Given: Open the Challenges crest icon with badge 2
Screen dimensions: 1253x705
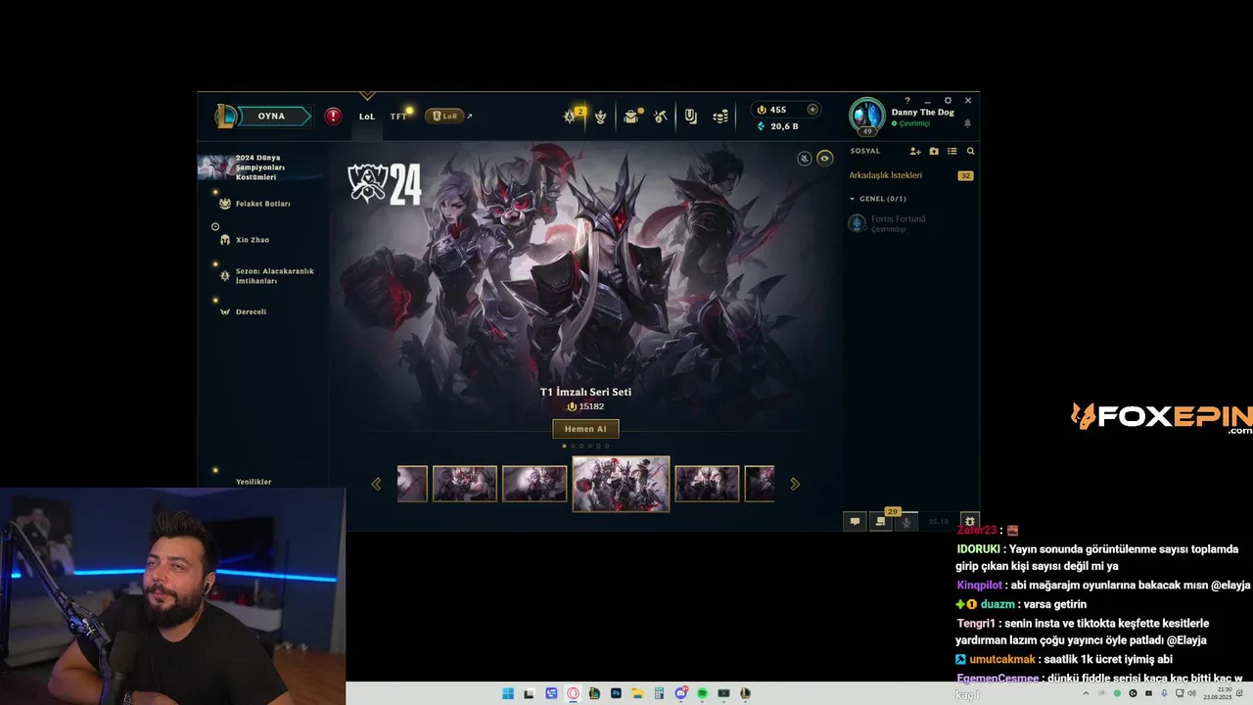Looking at the screenshot, I should (x=572, y=116).
